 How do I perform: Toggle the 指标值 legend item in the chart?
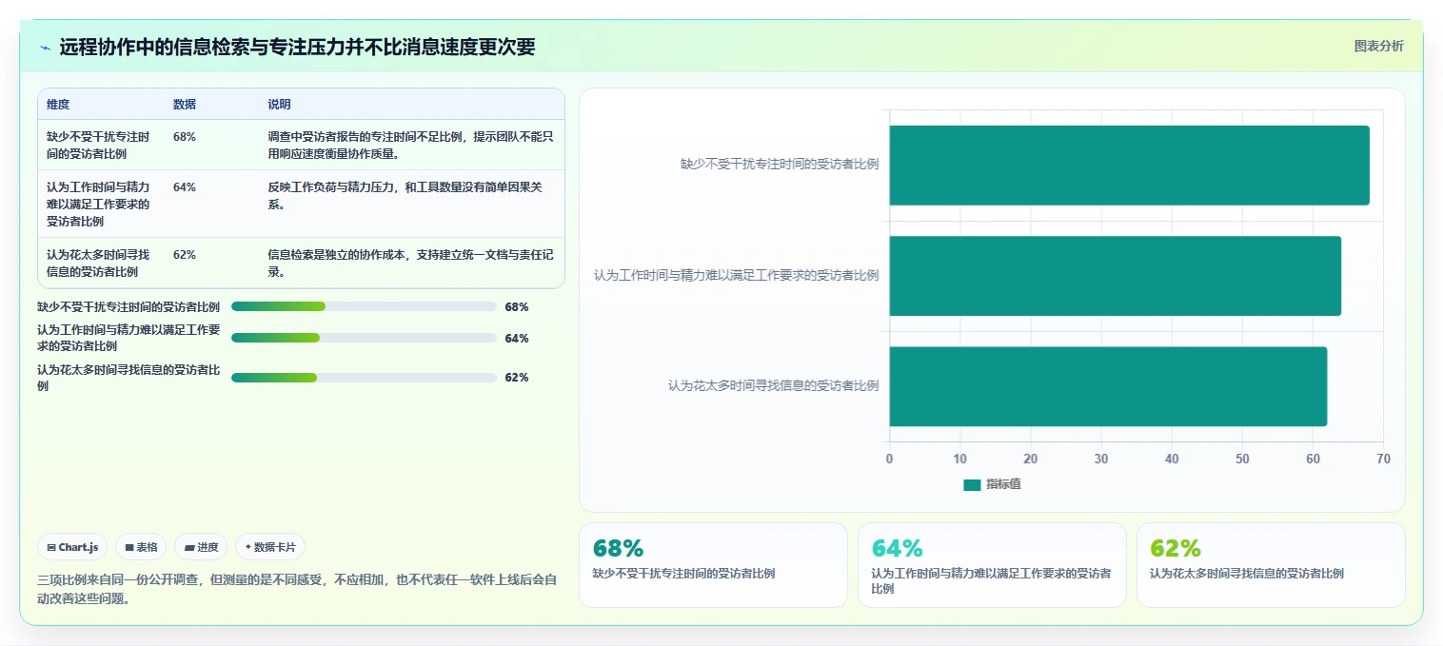tap(992, 485)
